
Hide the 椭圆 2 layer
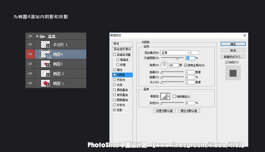(x=30, y=73)
